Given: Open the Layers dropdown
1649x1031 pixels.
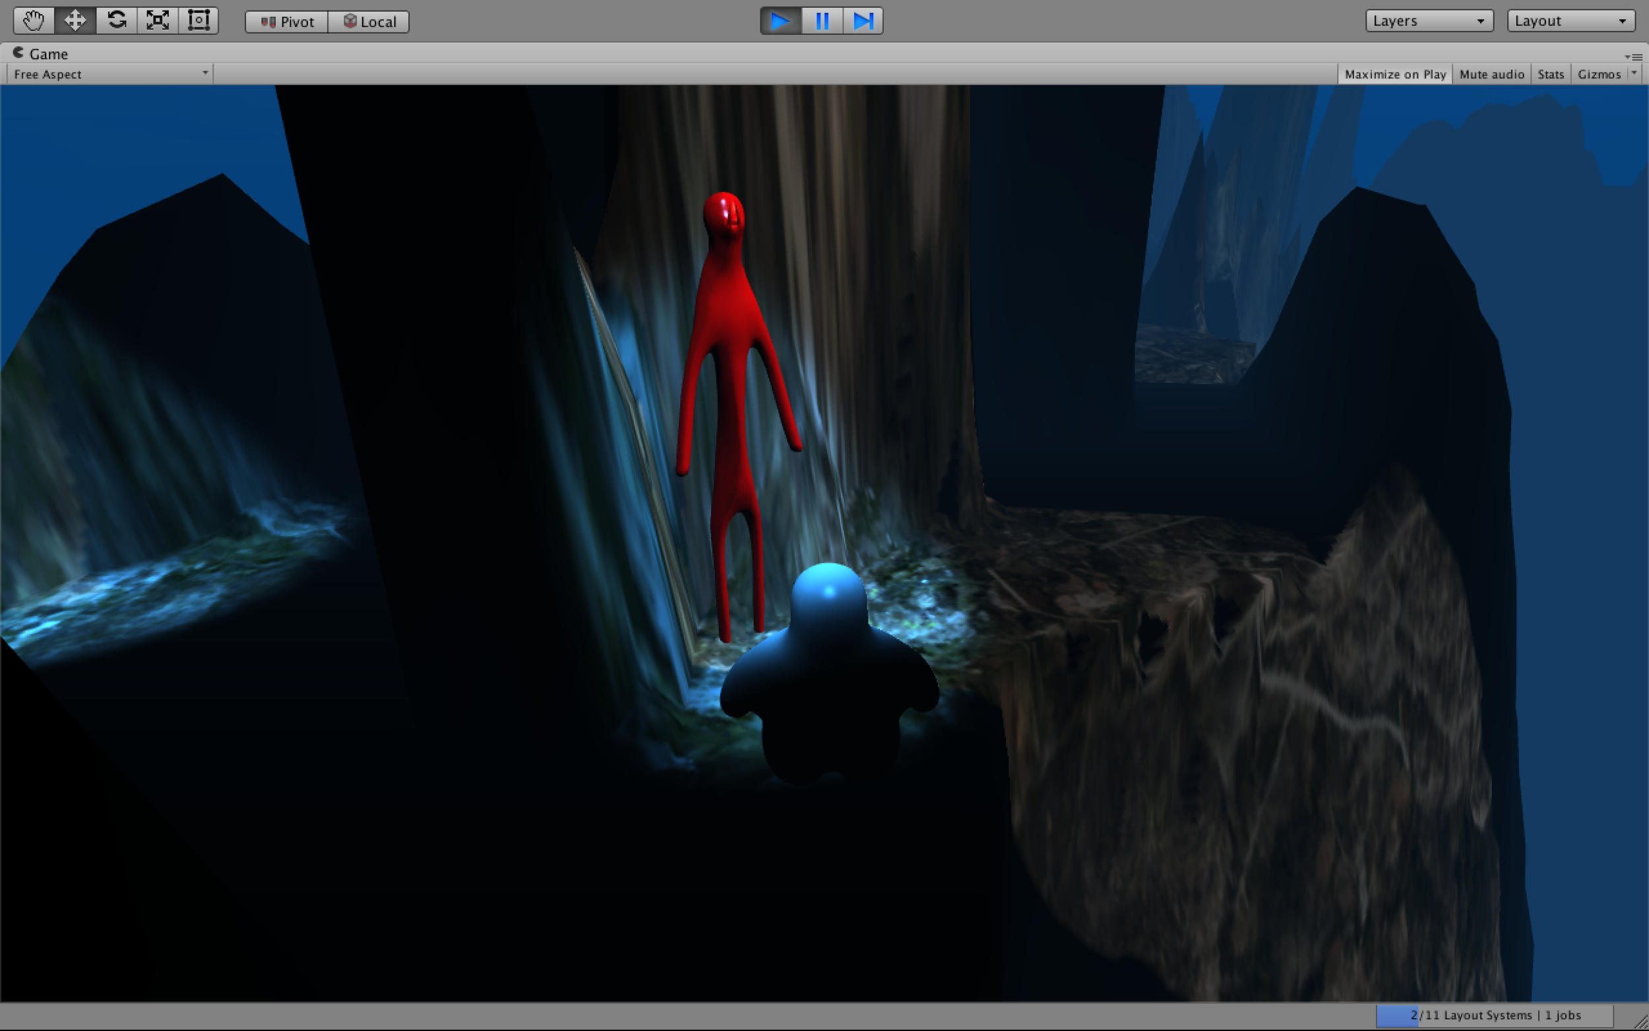Looking at the screenshot, I should click(1429, 20).
